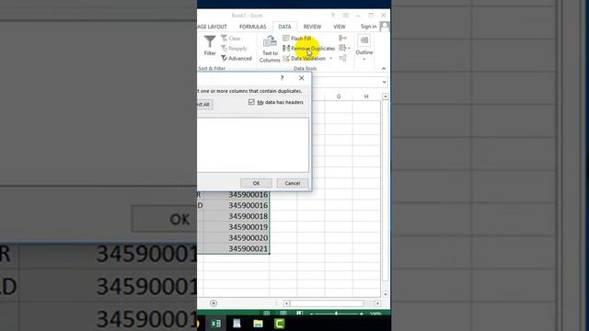The image size is (589, 331).
Task: Select cell with 345900020
Action: point(237,238)
